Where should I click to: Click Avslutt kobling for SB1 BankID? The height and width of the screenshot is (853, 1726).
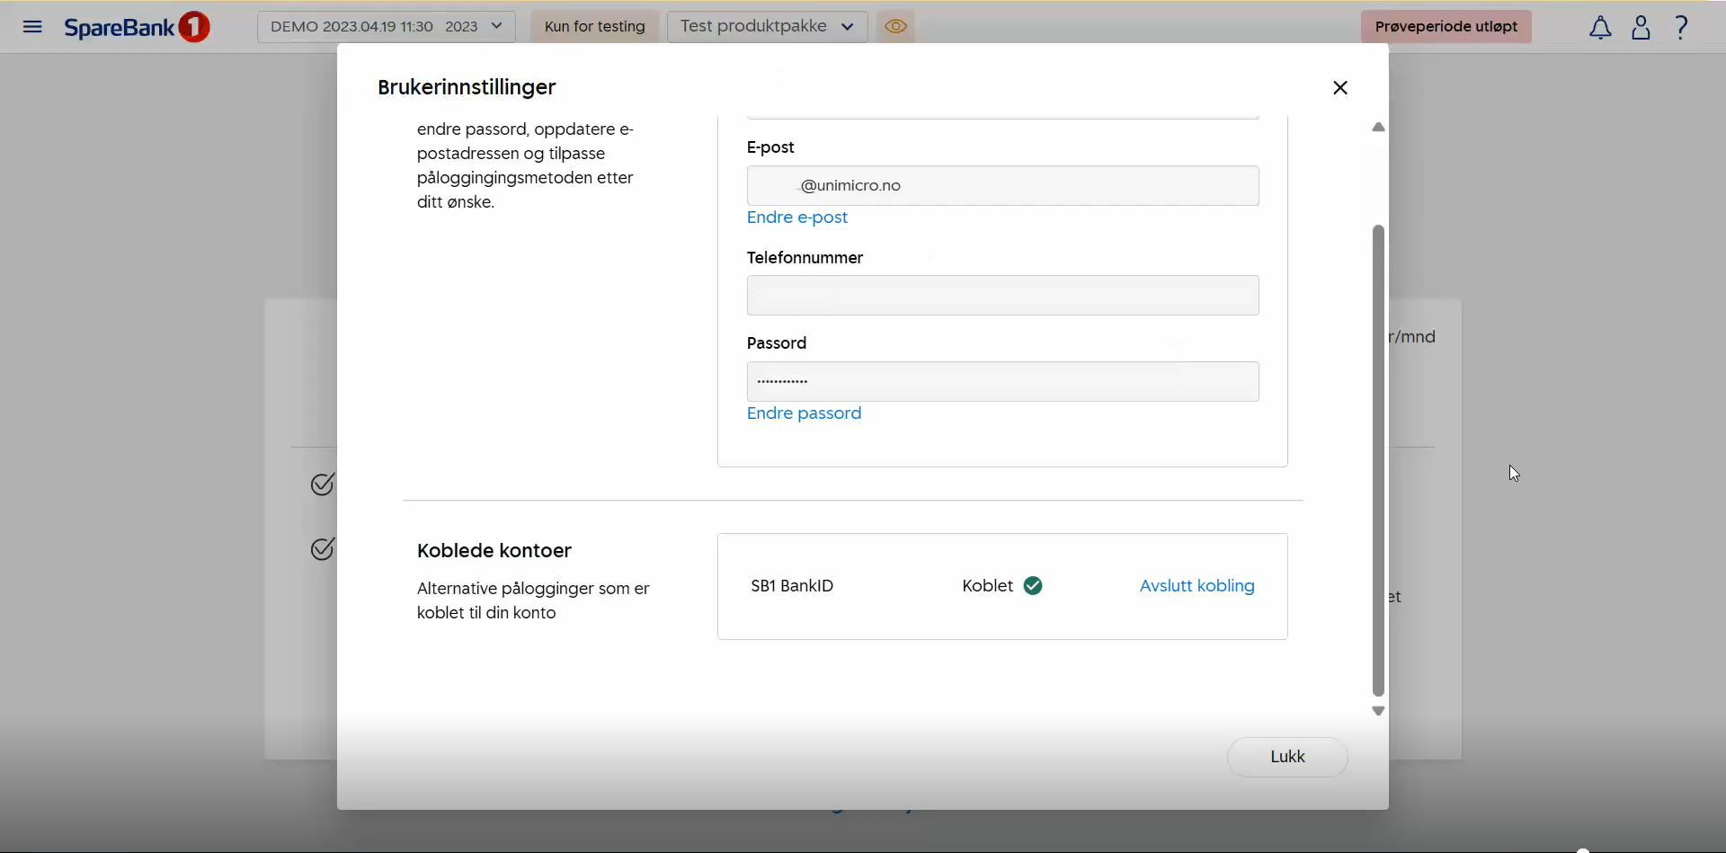pyautogui.click(x=1197, y=586)
